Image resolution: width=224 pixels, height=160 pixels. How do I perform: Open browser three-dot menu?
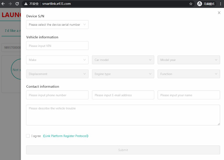coord(220,4)
